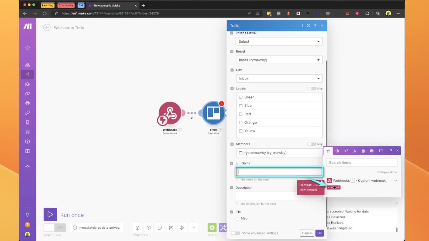Click Collapse all in items panel
Image resolution: width=429 pixels, height=241 pixels.
point(387,172)
